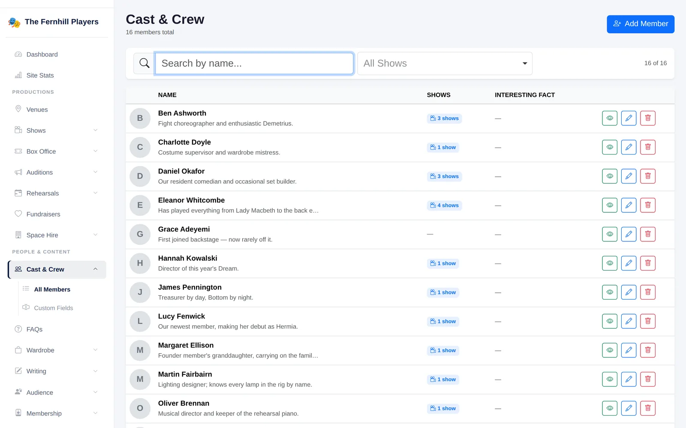The width and height of the screenshot is (686, 428).
Task: Edit James Pennington's member record
Action: 629,292
